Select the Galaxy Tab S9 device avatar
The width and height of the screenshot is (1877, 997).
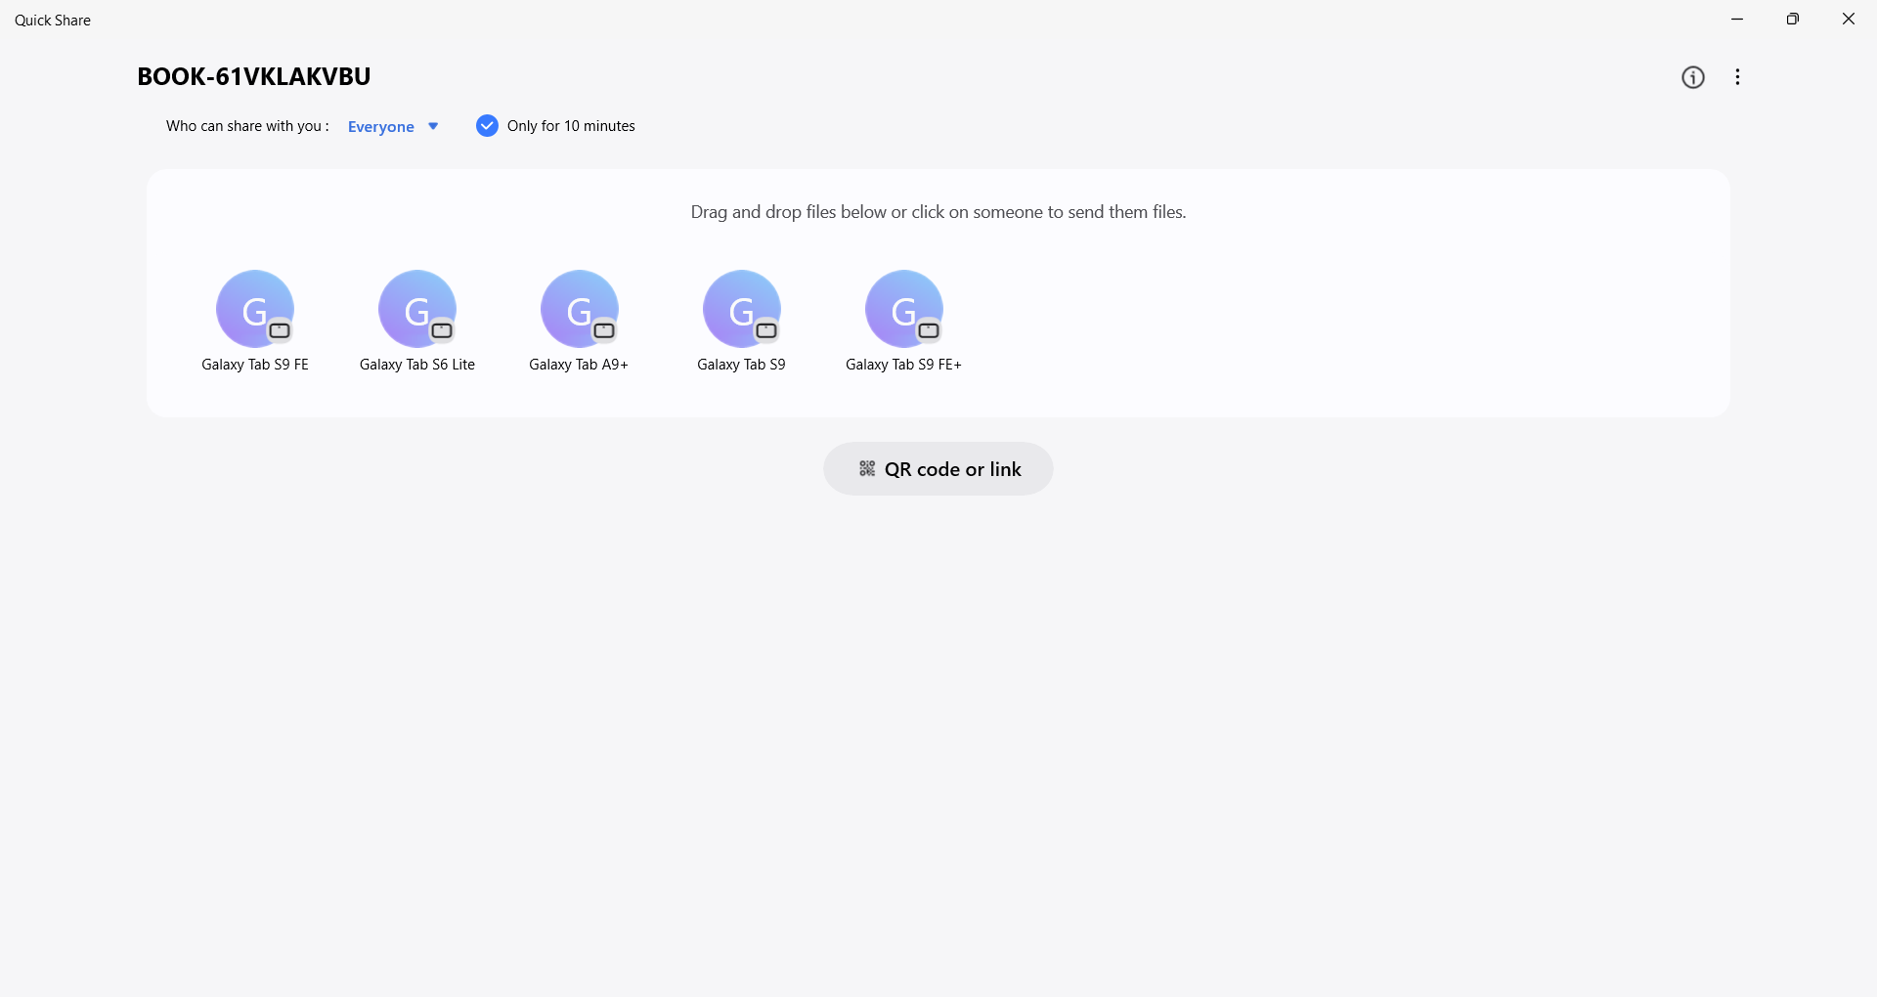tap(741, 309)
